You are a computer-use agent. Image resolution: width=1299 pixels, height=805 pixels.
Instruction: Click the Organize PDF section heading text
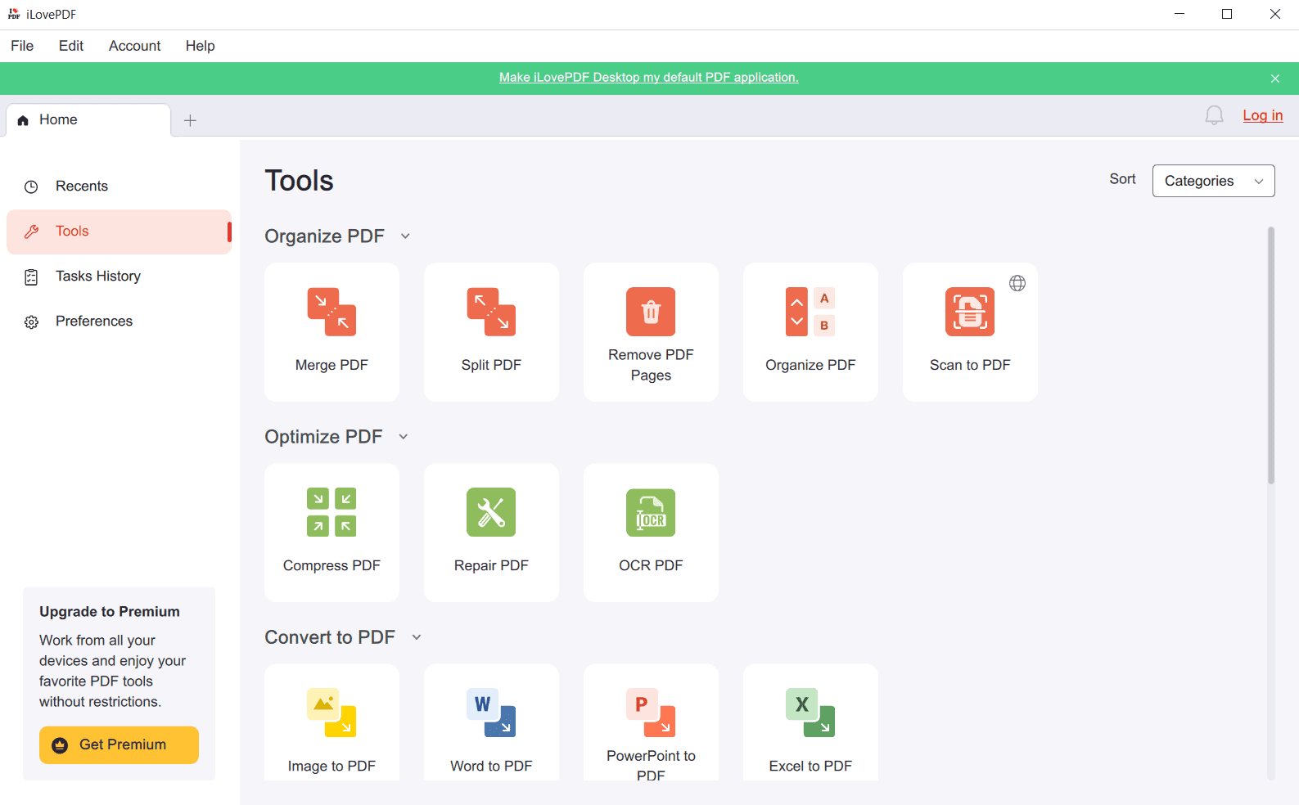(324, 236)
